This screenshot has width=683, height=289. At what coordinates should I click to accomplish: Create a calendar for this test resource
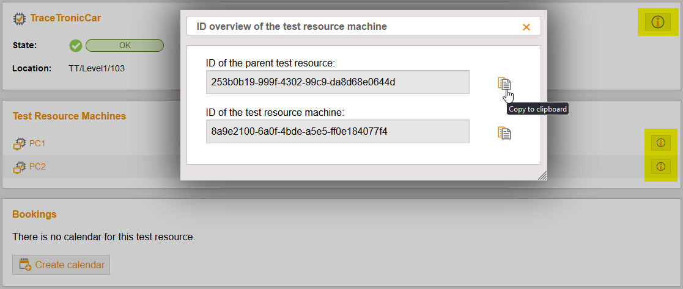[x=61, y=265]
